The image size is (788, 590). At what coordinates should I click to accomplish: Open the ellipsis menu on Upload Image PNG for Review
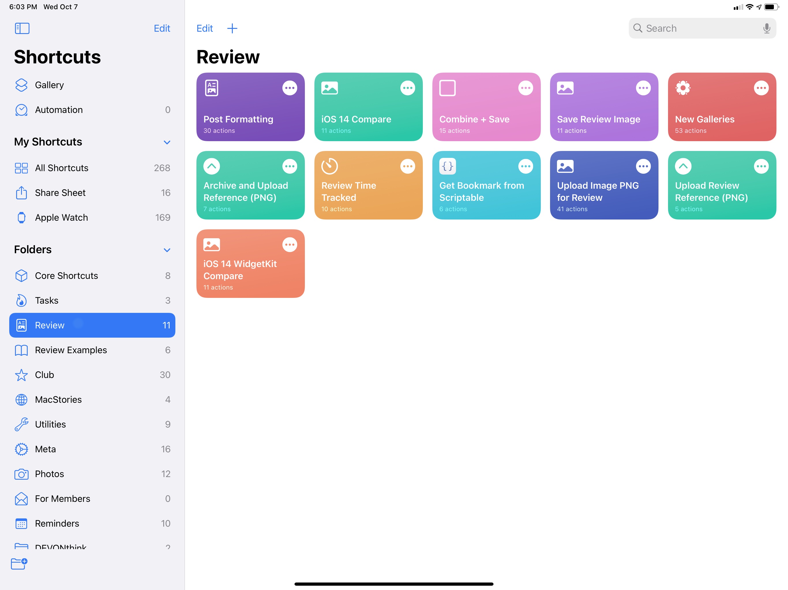point(643,166)
